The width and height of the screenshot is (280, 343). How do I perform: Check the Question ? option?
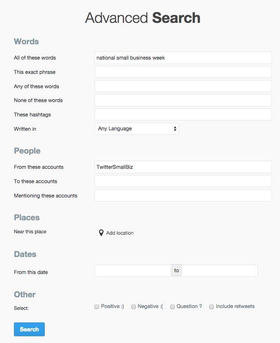(172, 307)
